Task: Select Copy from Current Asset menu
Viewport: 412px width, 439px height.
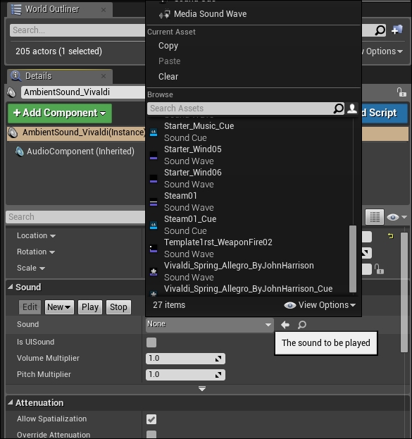Action: 168,46
